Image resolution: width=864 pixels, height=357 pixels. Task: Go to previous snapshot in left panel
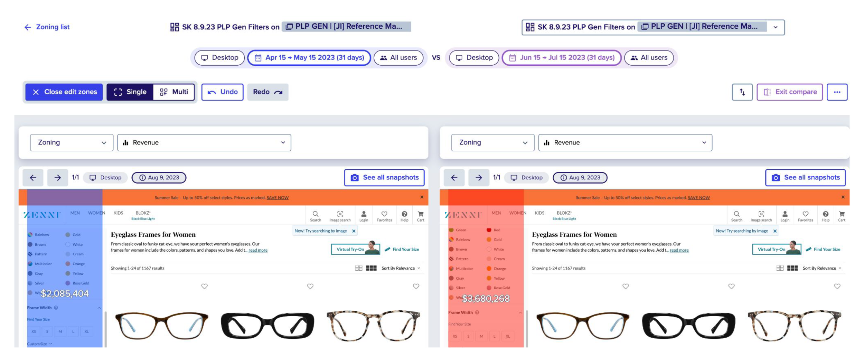[x=33, y=178]
